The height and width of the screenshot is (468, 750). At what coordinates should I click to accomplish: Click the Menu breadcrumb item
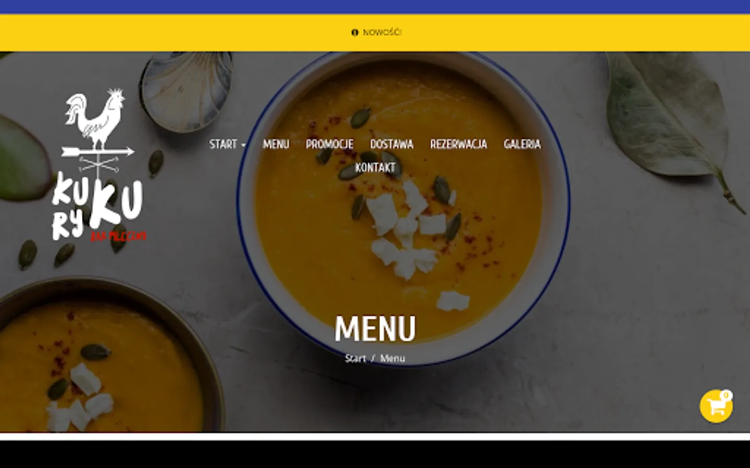click(392, 358)
